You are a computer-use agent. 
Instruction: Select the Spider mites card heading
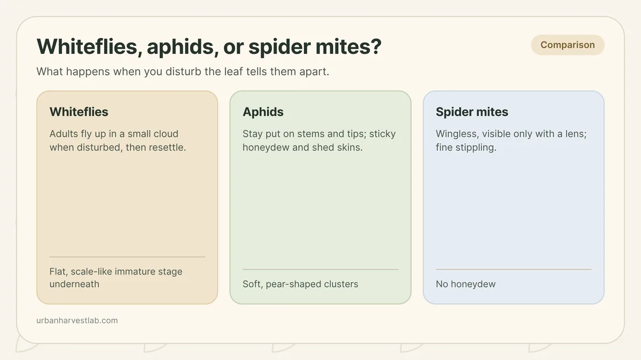[x=472, y=112]
